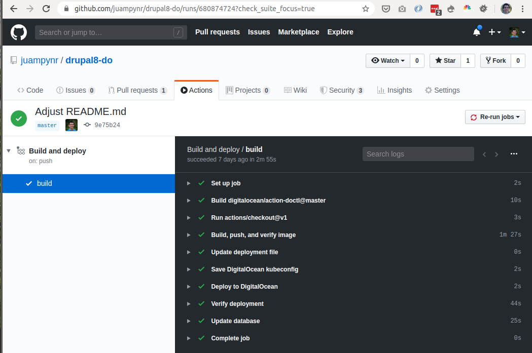The image size is (532, 353).
Task: Bookmark this page with the star icon
Action: [x=366, y=9]
